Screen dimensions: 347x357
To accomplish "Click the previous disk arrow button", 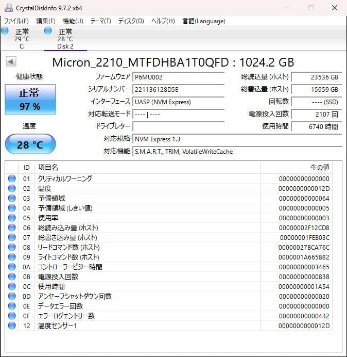I will [x=11, y=62].
